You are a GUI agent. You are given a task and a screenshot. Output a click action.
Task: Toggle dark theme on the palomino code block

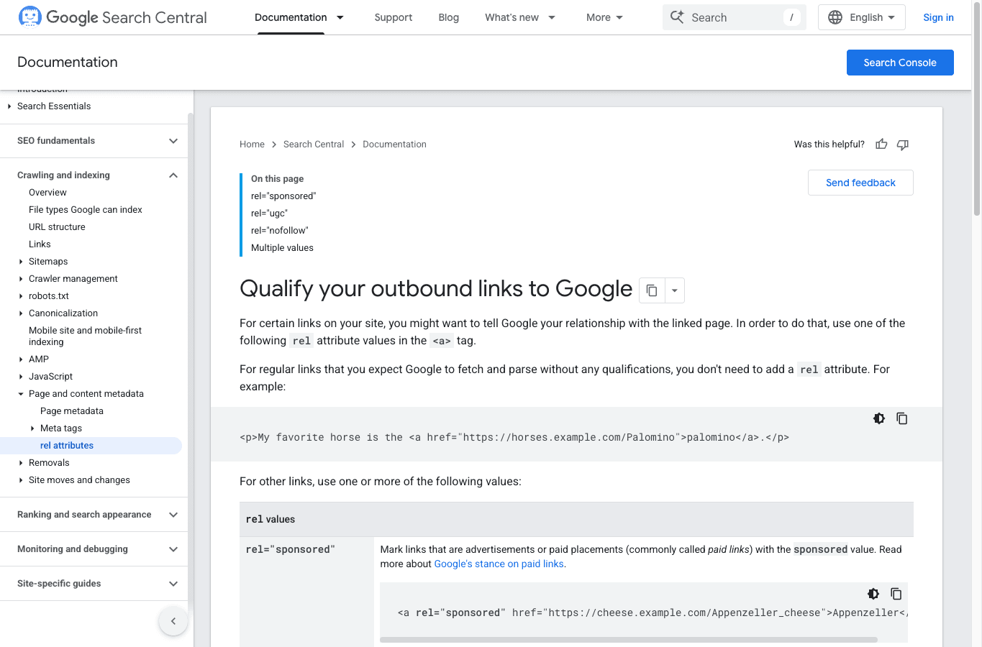coord(879,418)
